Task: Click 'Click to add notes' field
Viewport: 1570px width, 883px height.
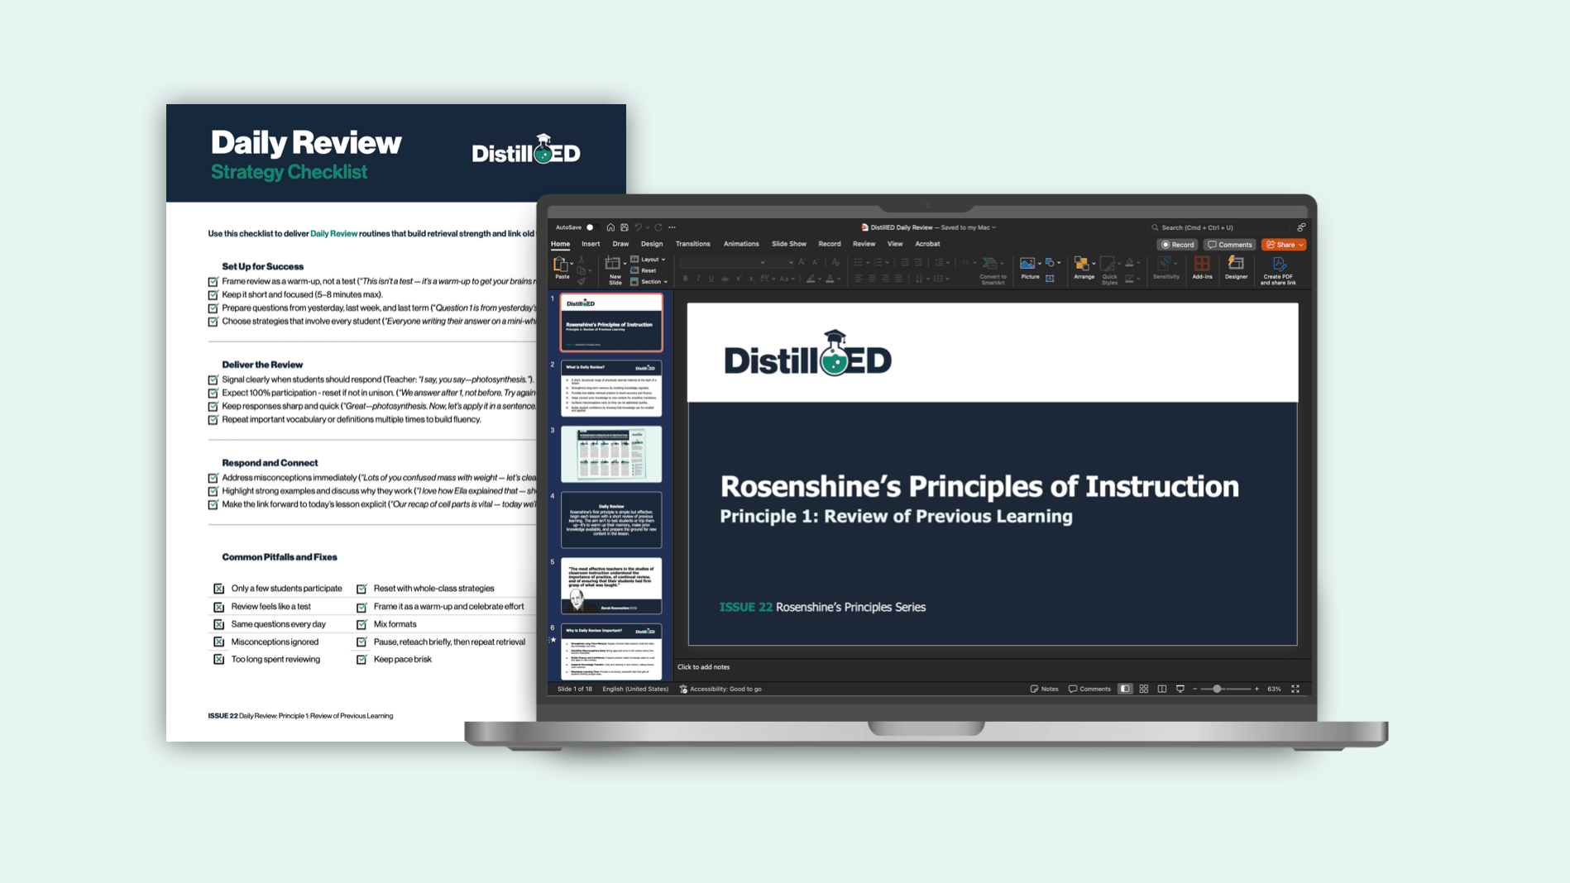Action: coord(704,667)
